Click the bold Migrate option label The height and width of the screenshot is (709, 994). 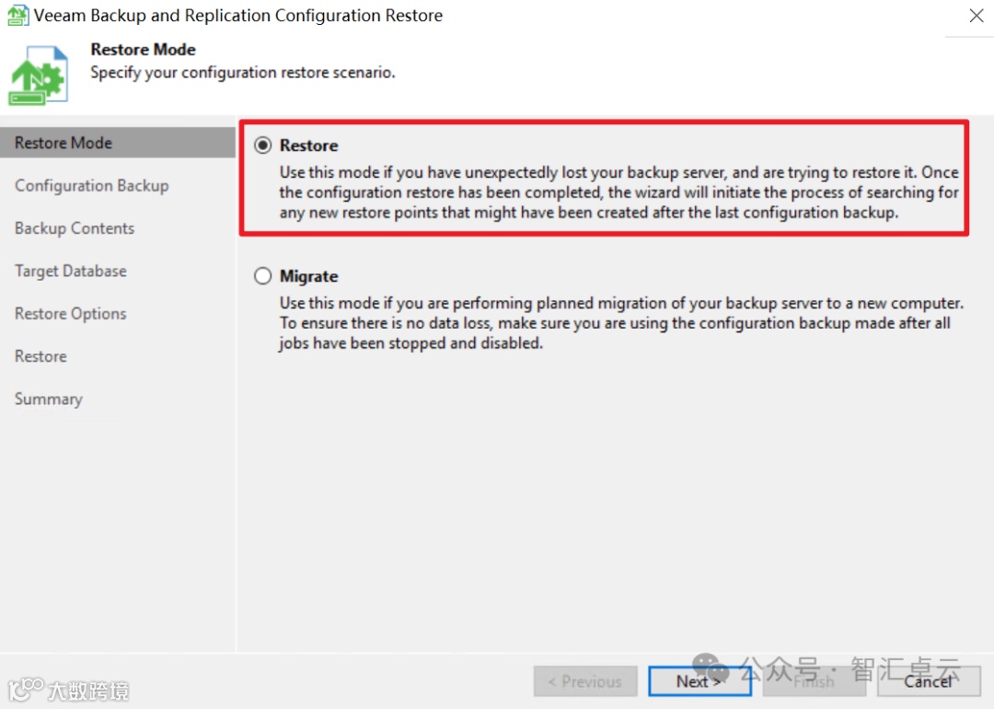(309, 276)
